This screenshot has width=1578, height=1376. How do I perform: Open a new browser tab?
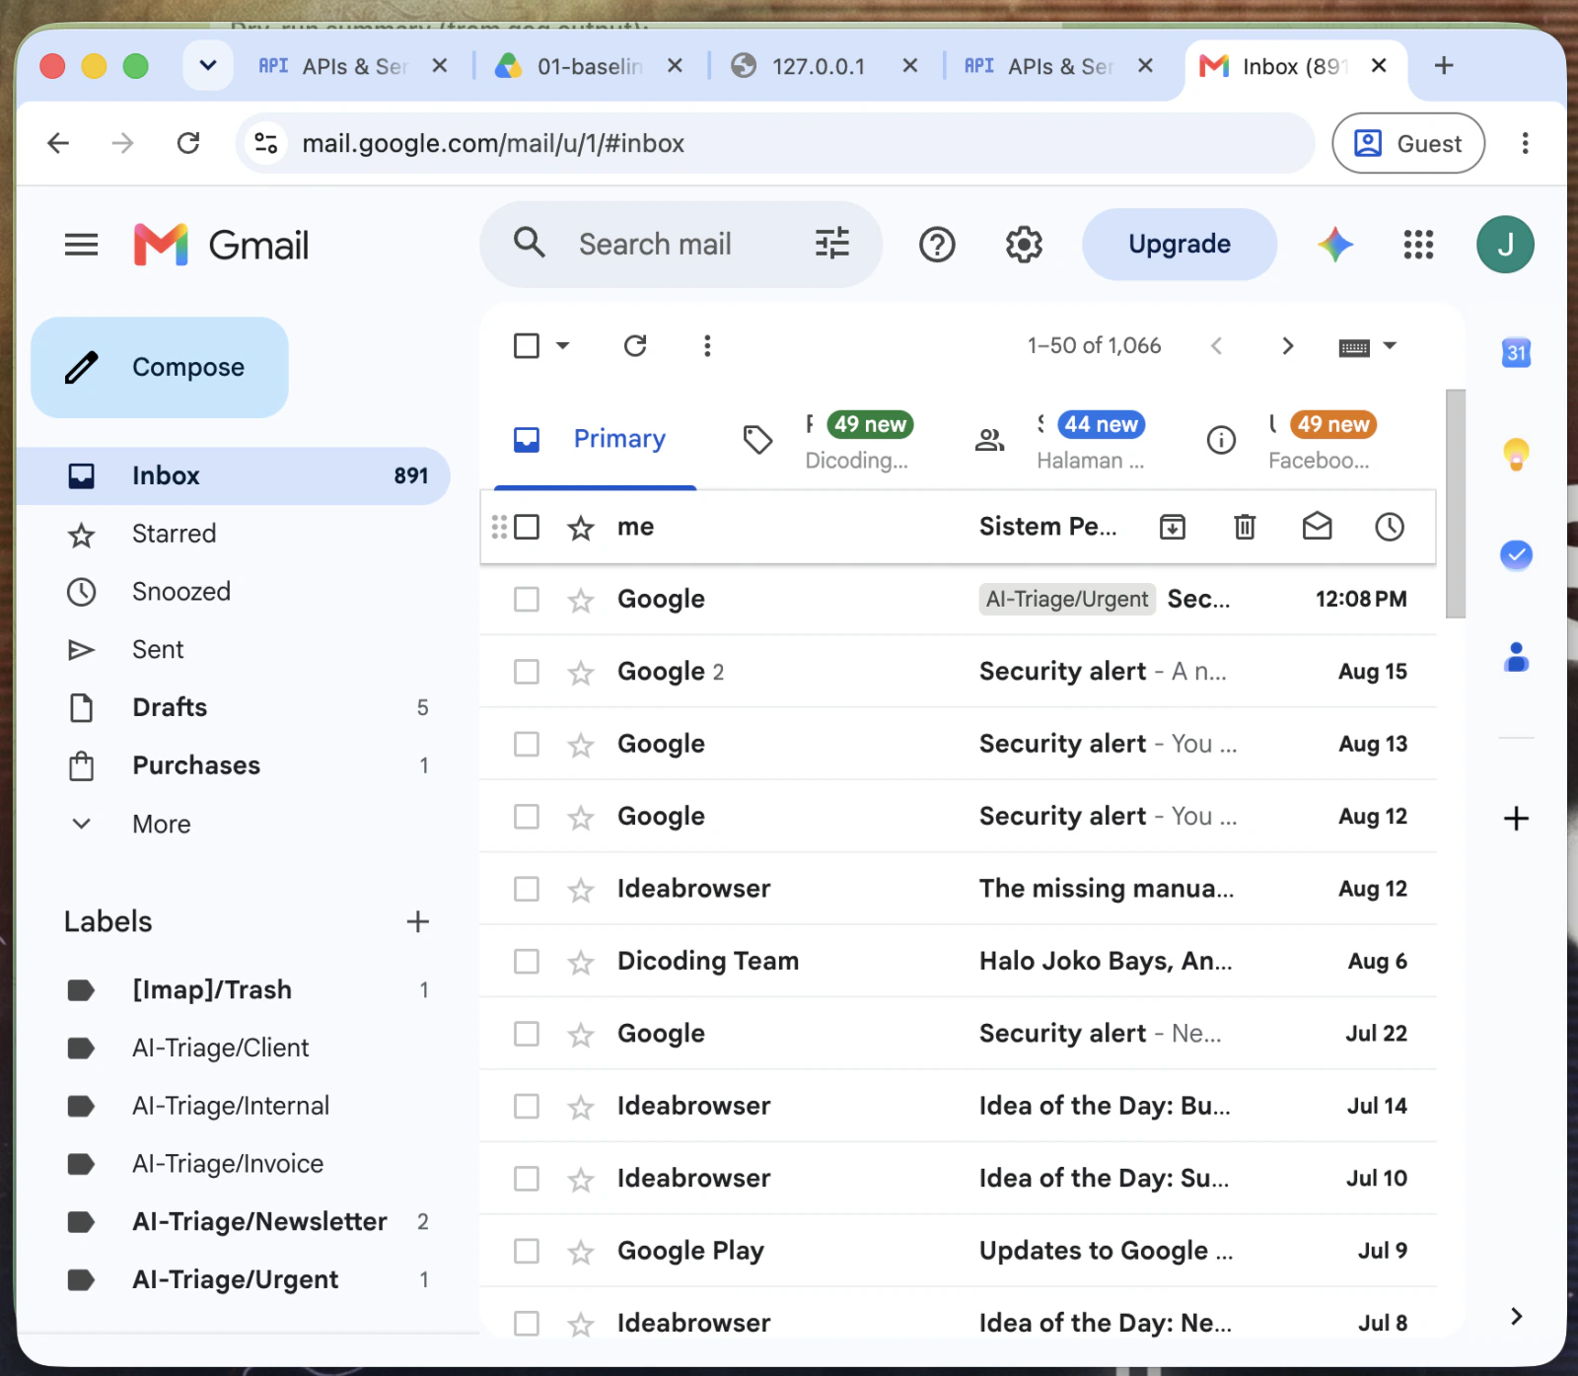[x=1444, y=66]
